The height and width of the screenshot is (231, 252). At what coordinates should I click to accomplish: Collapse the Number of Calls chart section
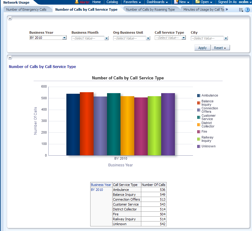point(10,57)
